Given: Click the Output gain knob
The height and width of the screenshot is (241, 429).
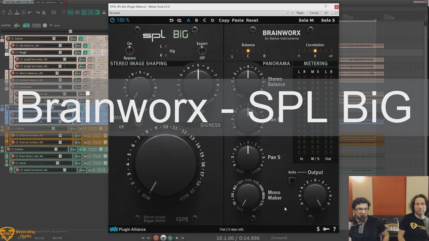Looking at the screenshot, I should tap(315, 195).
